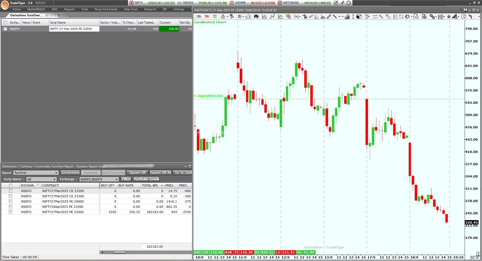Open the Research menu
This screenshot has width=482, height=261.
(x=150, y=9)
